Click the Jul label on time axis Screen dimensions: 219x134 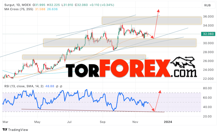tap(69, 122)
